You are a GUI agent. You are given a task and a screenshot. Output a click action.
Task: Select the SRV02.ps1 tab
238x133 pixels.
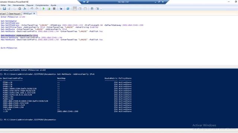[28, 14]
